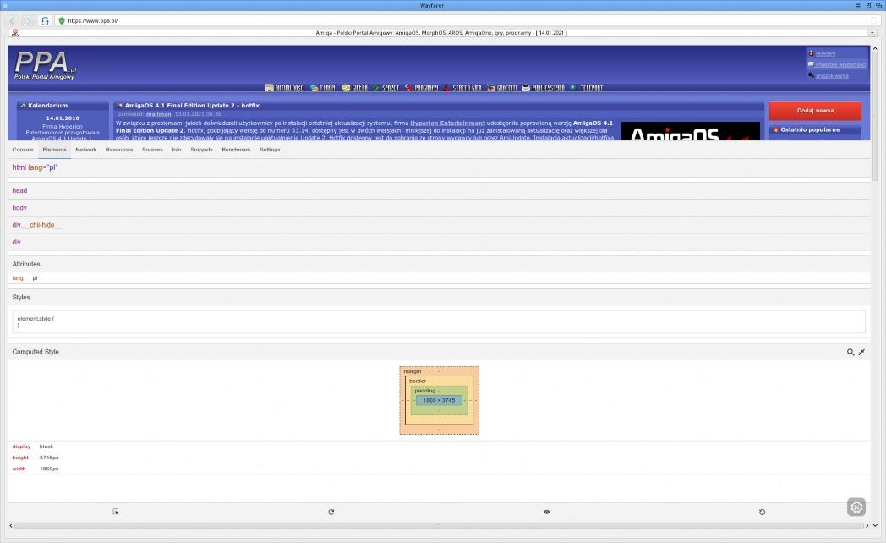886x543 pixels.
Task: Open the Forum section in the PPA menu
Action: pos(323,88)
